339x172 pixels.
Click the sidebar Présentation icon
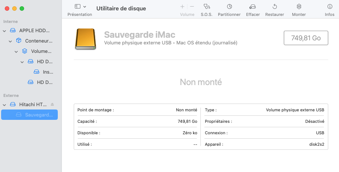pyautogui.click(x=77, y=7)
